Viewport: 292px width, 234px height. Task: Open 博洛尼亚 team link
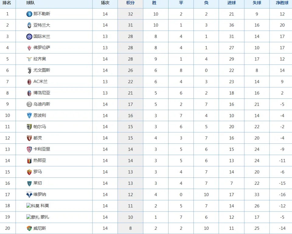pos(42,93)
